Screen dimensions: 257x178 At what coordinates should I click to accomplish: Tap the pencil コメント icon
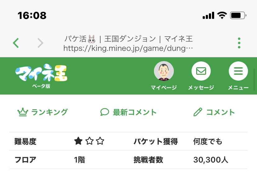tap(198, 112)
